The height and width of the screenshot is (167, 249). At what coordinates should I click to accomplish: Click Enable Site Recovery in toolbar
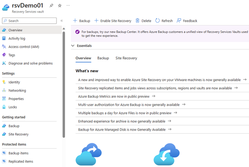pyautogui.click(x=113, y=21)
